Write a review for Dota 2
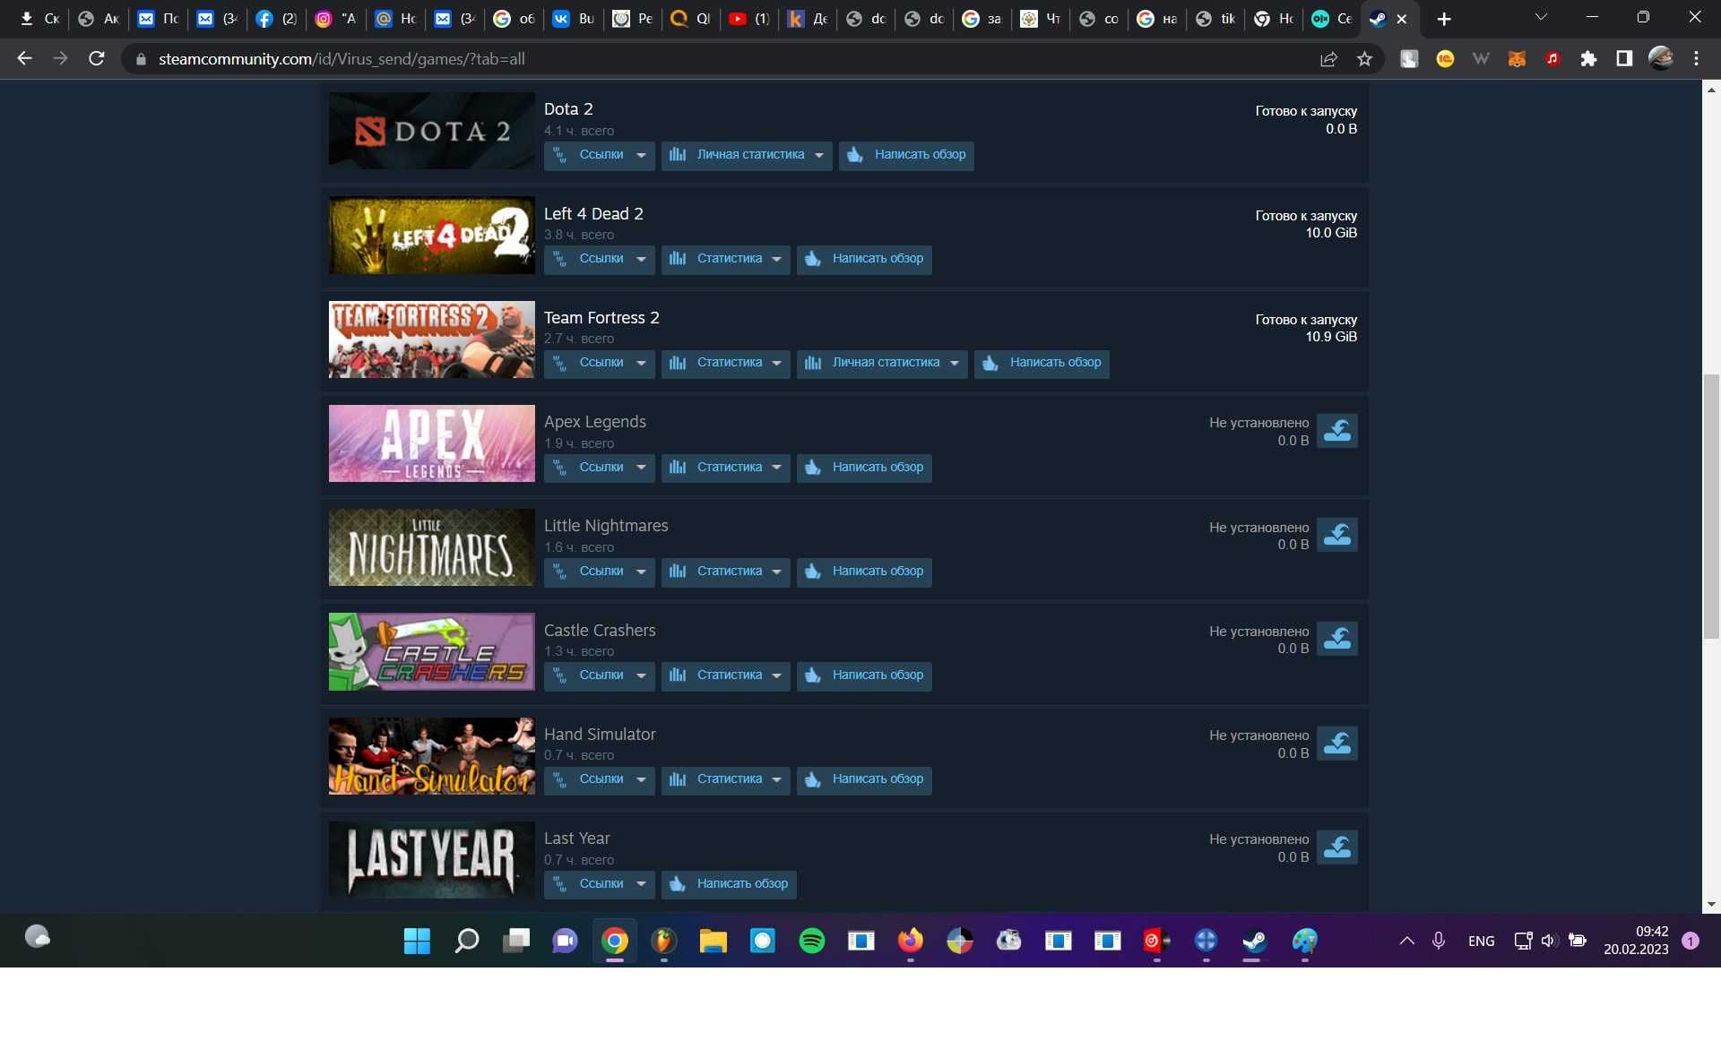The height and width of the screenshot is (1049, 1721). coord(906,155)
